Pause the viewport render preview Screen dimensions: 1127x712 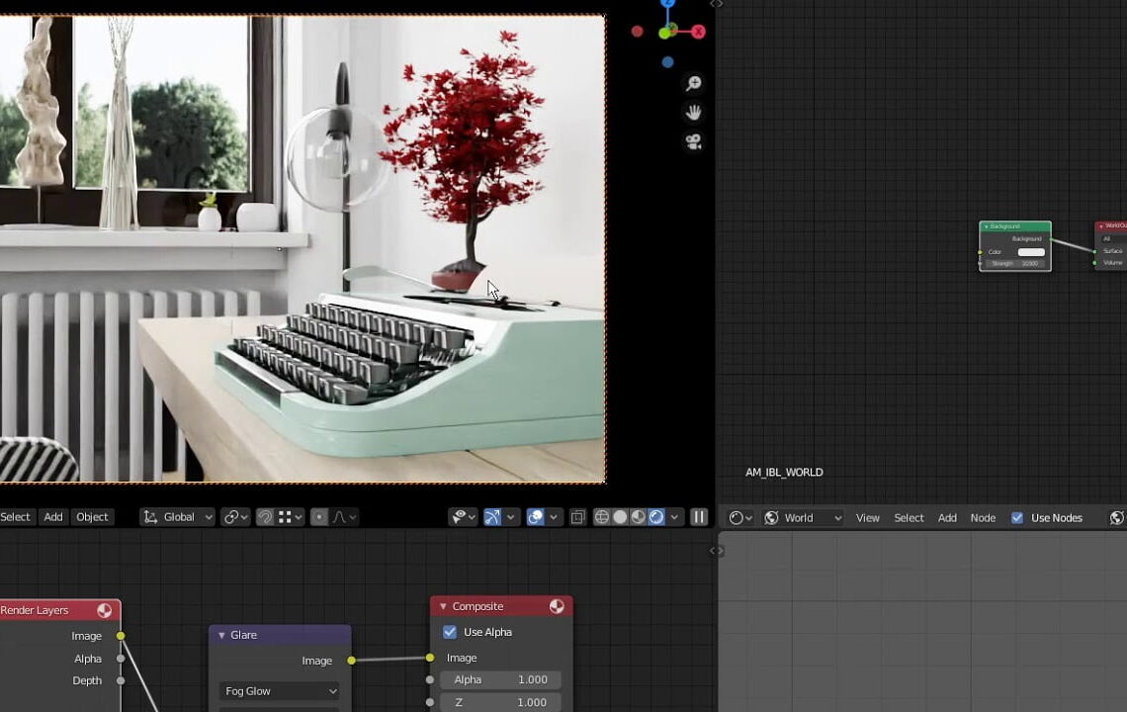[x=699, y=517]
